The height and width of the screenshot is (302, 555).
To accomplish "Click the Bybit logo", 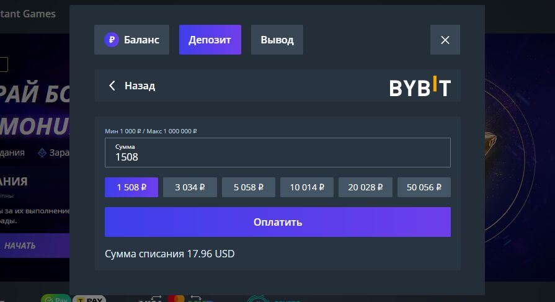I will (420, 86).
